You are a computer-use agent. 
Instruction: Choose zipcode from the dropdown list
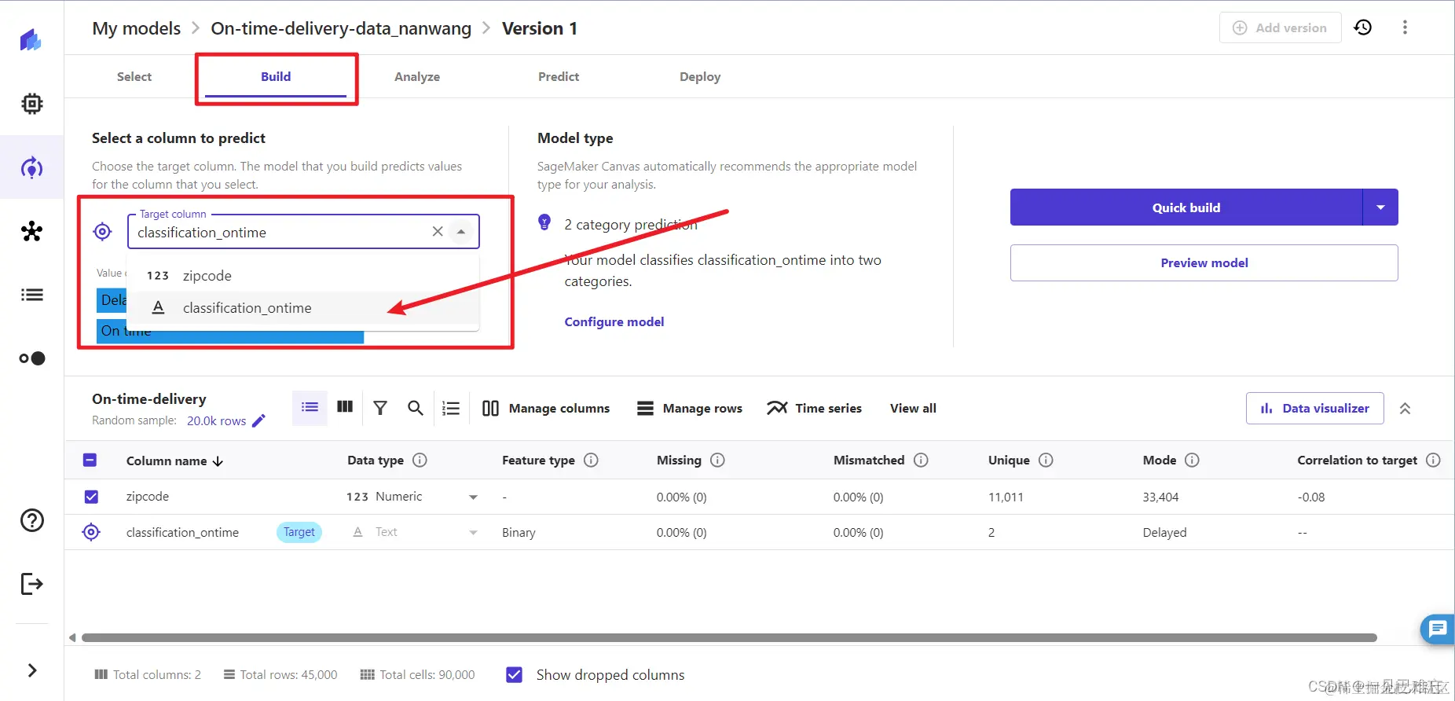(x=302, y=276)
